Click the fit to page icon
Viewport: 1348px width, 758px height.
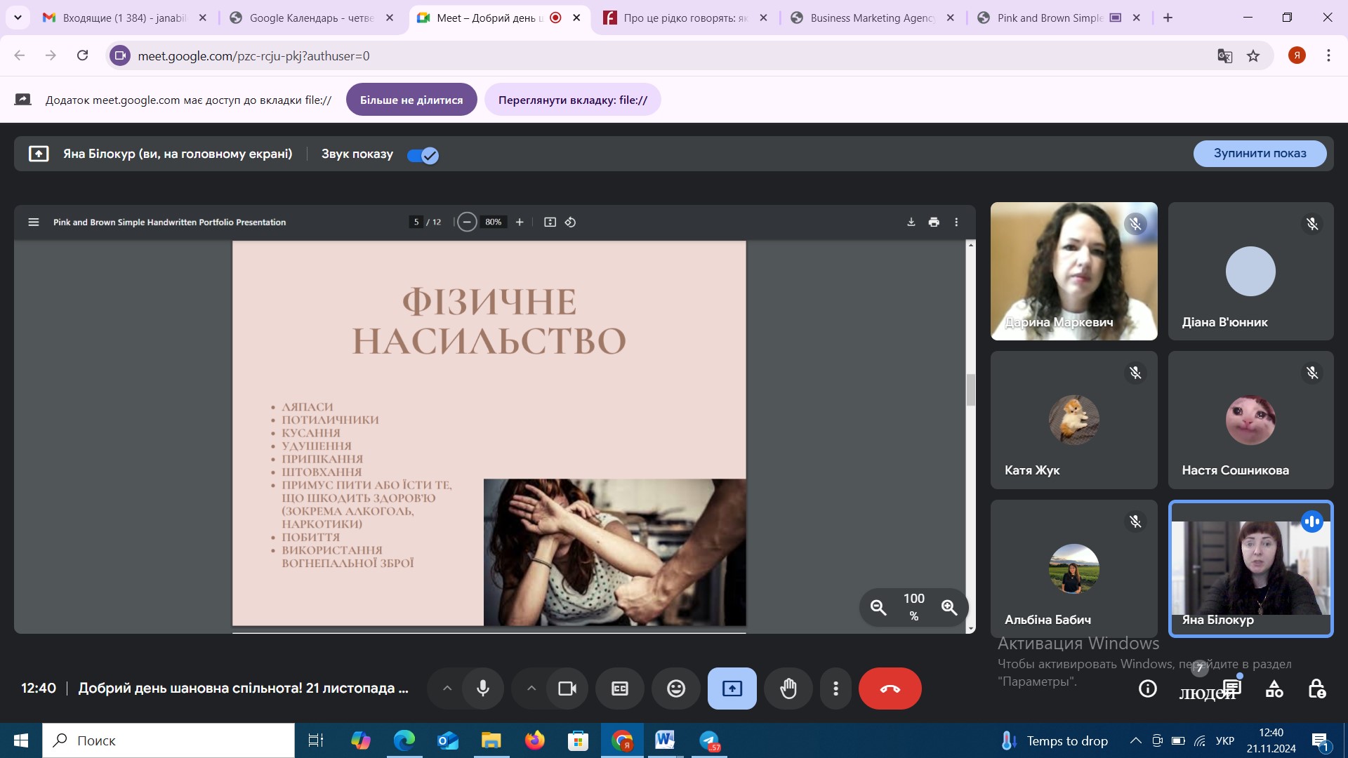(x=550, y=222)
